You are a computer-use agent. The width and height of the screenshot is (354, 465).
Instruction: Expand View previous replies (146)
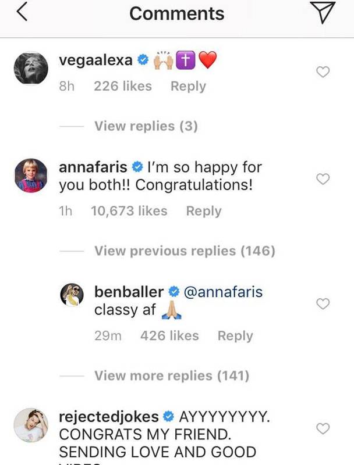[185, 251]
